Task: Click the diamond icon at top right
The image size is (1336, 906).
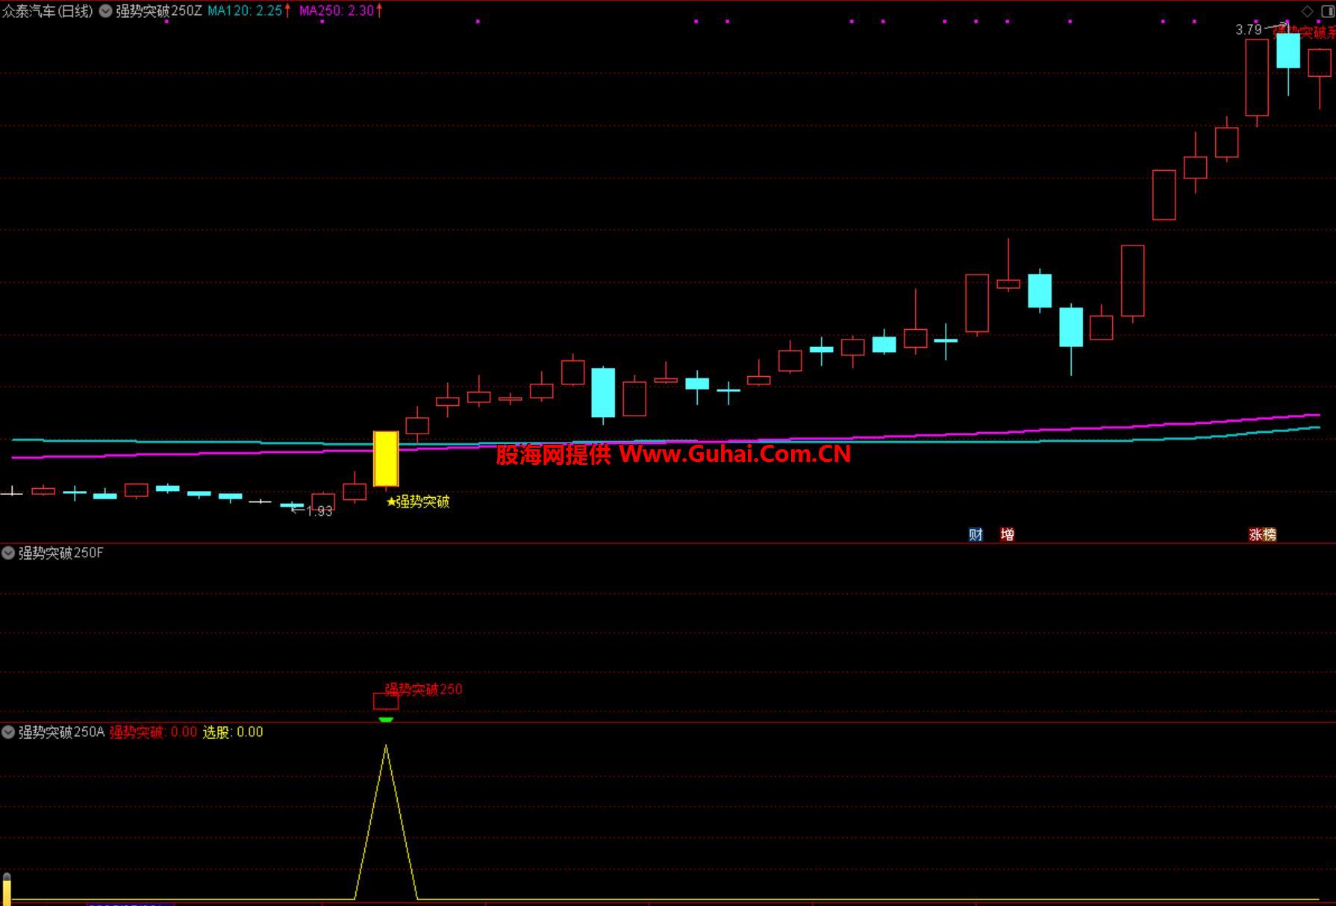Action: pos(1307,11)
